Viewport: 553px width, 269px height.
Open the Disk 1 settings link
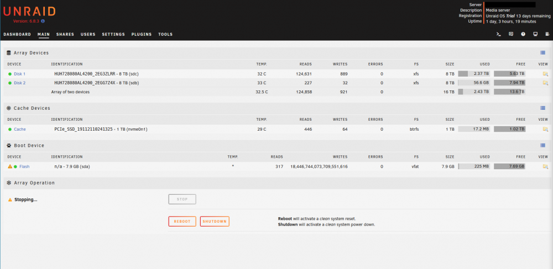coord(20,74)
